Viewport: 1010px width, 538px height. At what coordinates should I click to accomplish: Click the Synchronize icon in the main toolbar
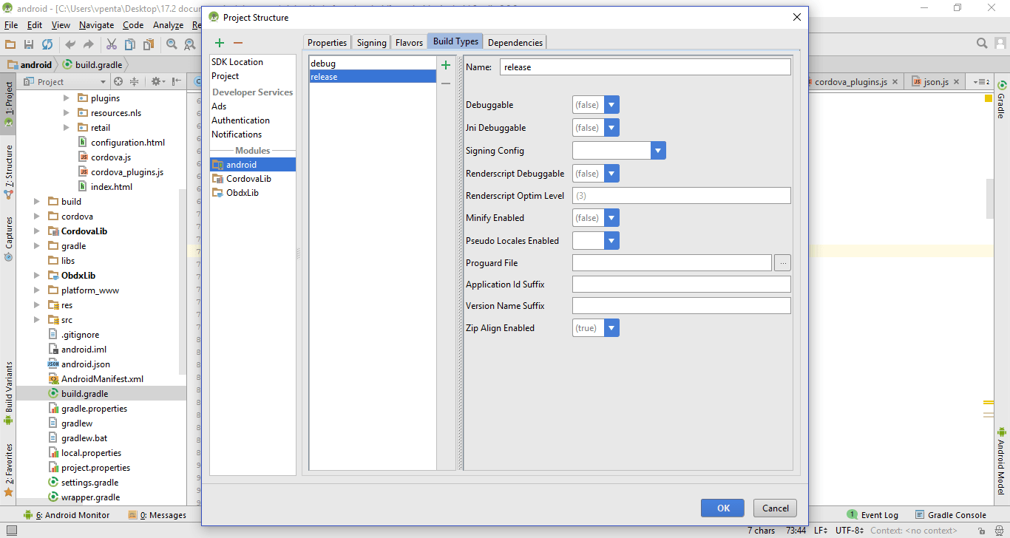click(47, 44)
